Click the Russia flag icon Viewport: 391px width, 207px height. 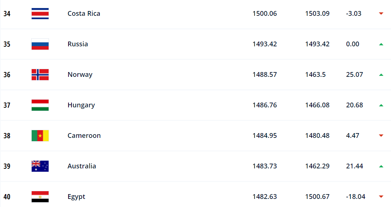40,44
